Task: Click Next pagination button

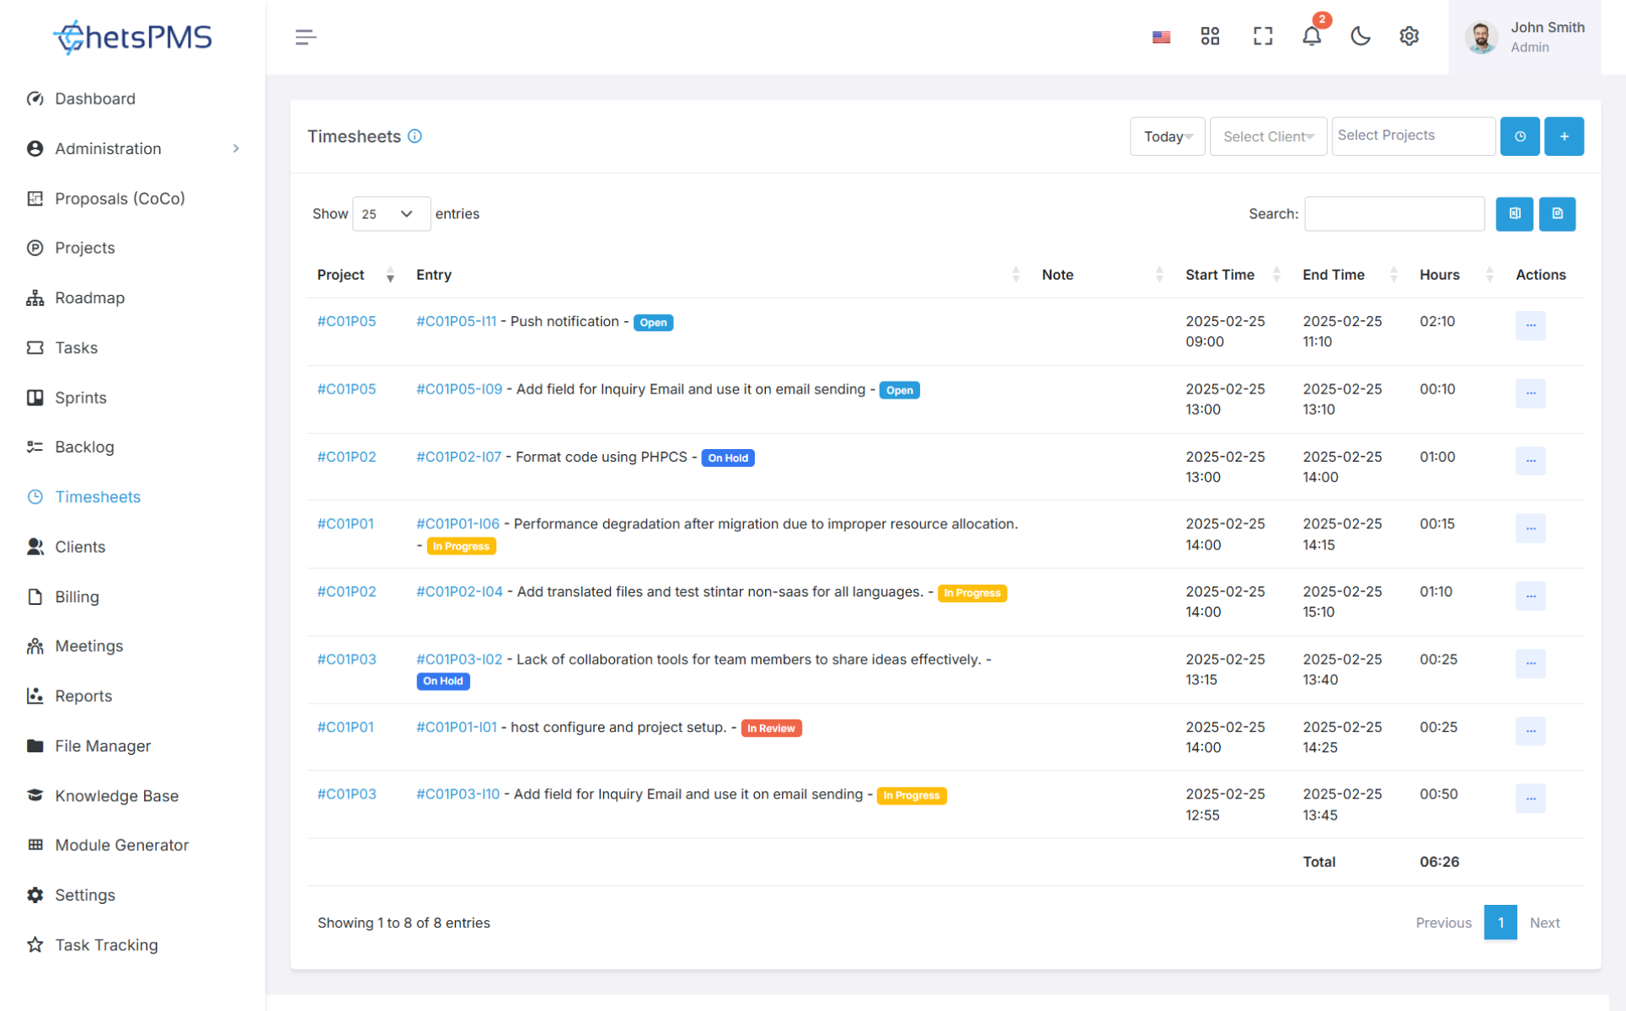Action: 1544,923
